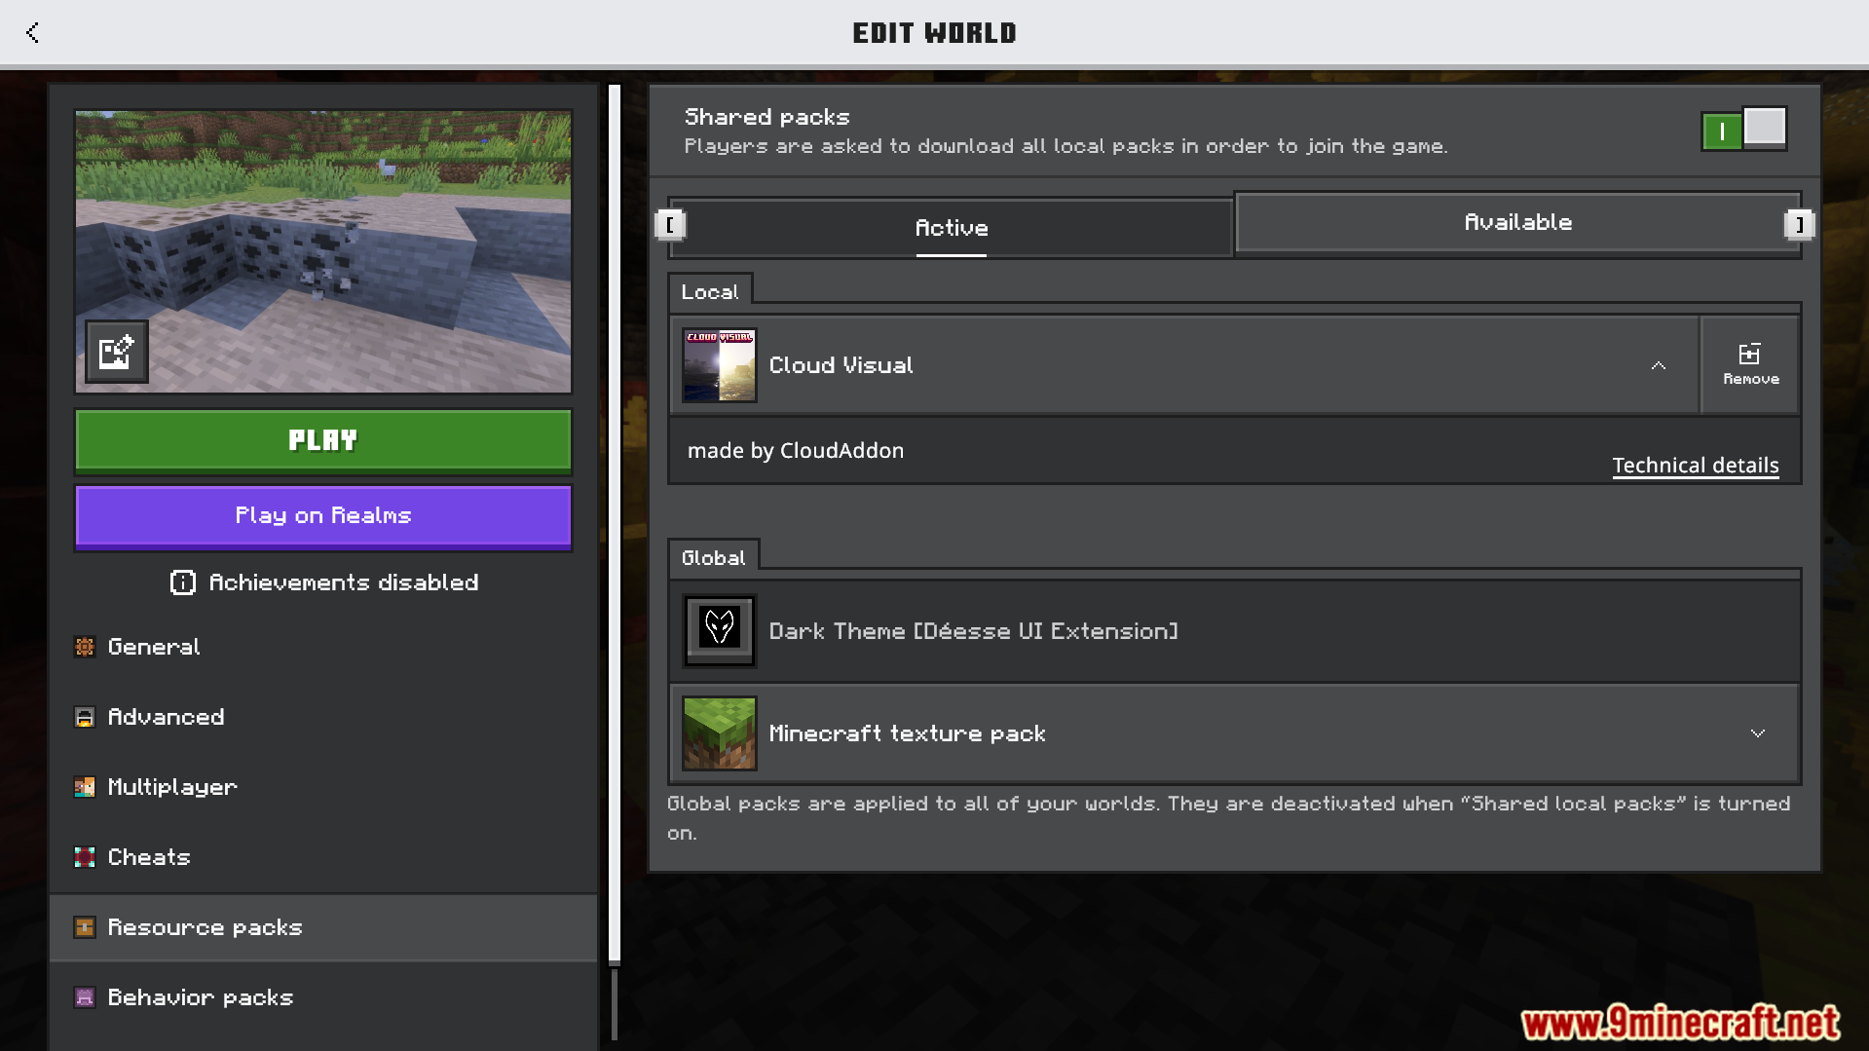This screenshot has height=1051, width=1869.
Task: Edit the world thumbnail image icon
Action: (x=117, y=352)
